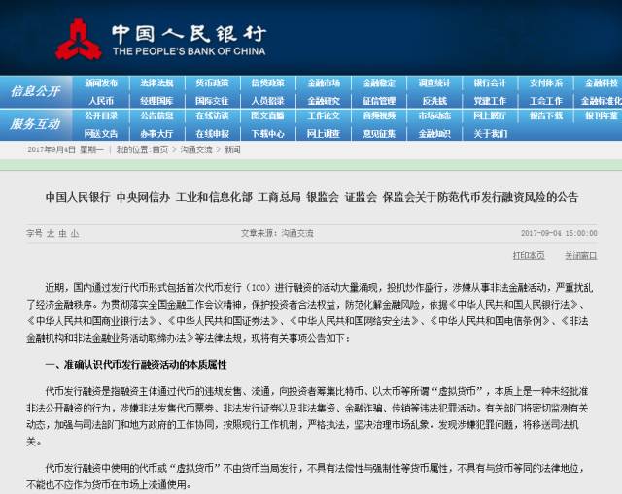Open 调查统计 navigation item
Screen dimensions: 622x494
434,83
